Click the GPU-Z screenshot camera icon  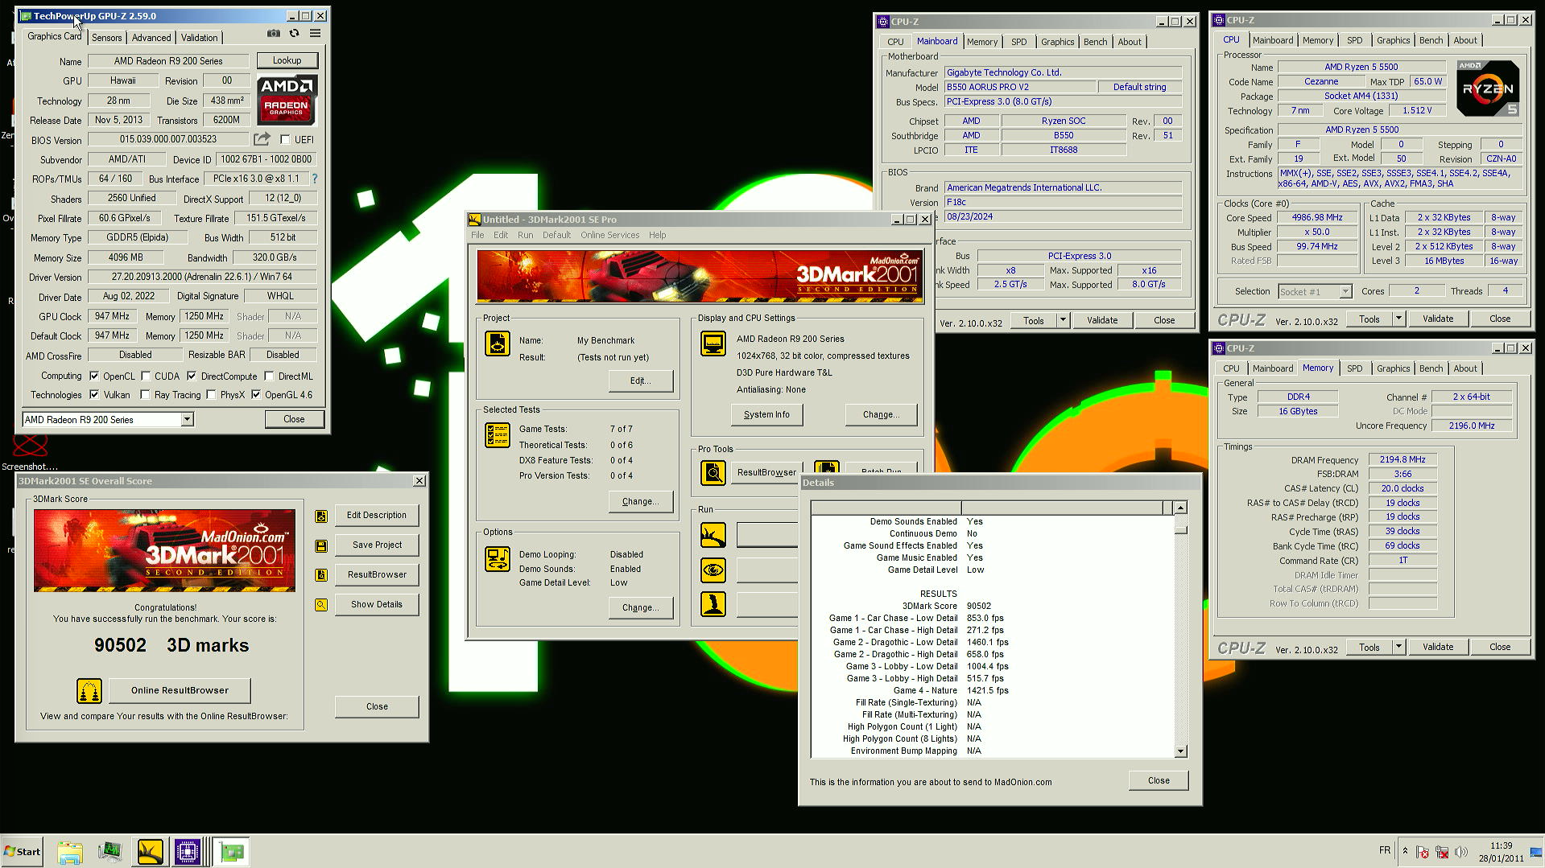[274, 34]
